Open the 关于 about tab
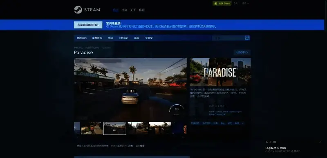 point(133,10)
